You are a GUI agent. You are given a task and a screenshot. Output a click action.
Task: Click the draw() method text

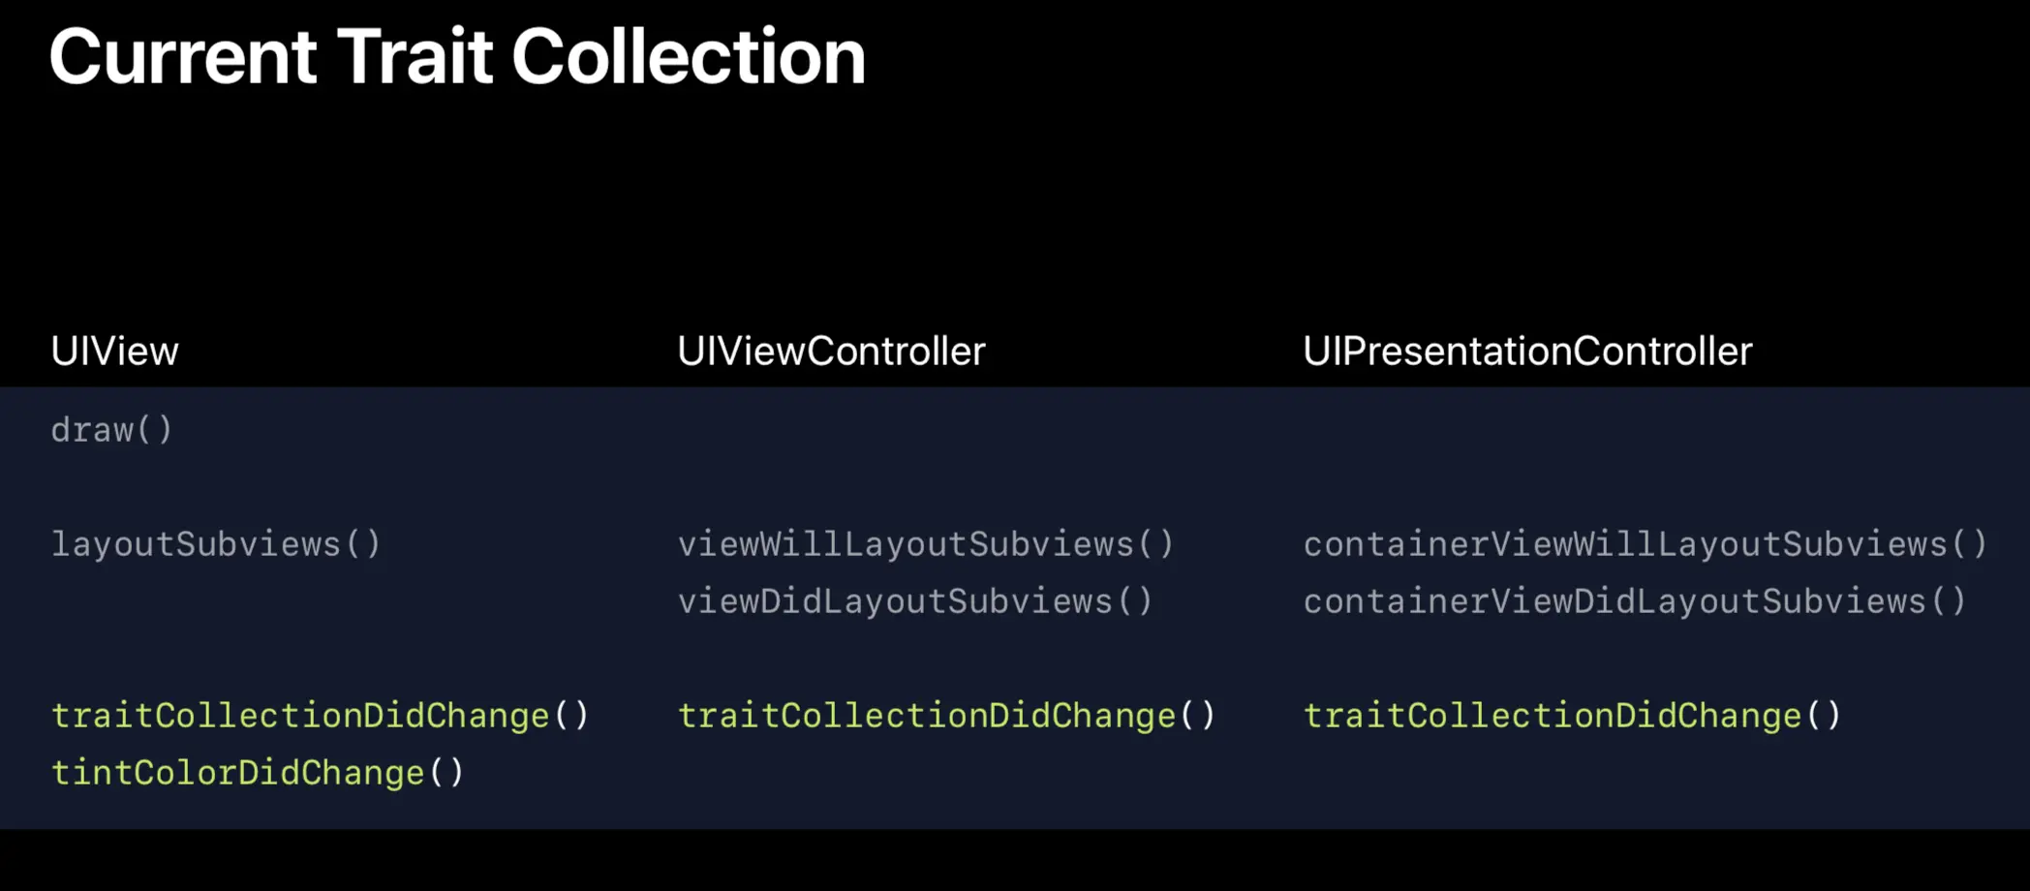pos(111,430)
